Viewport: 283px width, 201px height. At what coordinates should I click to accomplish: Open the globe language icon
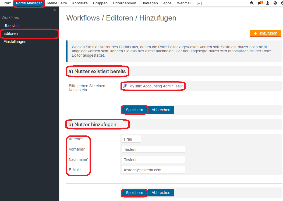(x=275, y=3)
